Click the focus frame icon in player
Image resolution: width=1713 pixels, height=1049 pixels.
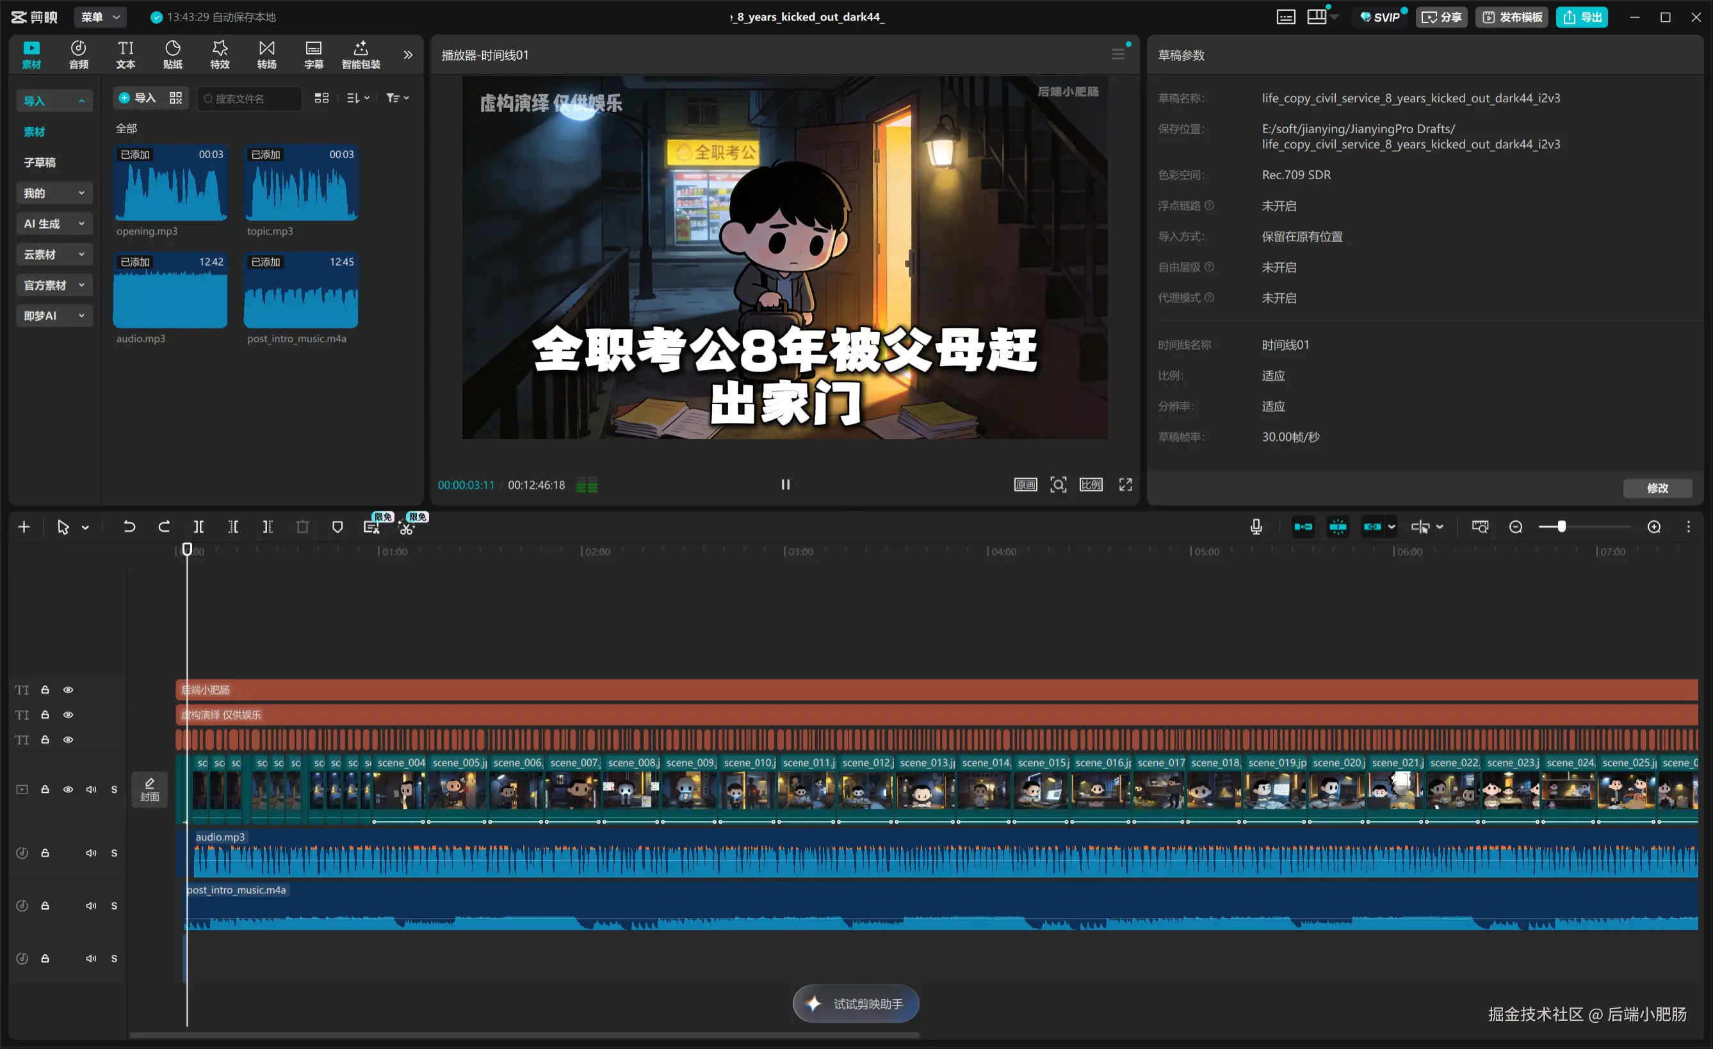pyautogui.click(x=1058, y=484)
